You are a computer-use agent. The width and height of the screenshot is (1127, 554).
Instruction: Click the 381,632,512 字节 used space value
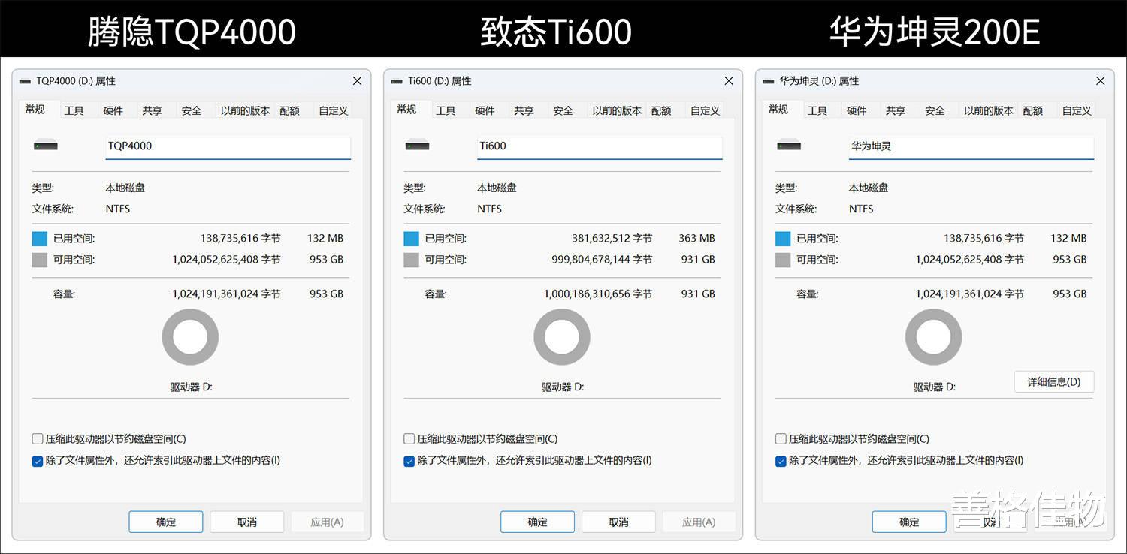point(612,239)
